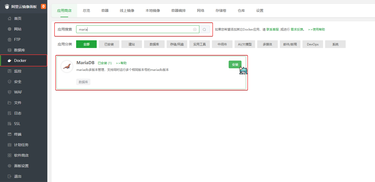
Task: Open the 线上镜像 tab
Action: click(x=127, y=11)
